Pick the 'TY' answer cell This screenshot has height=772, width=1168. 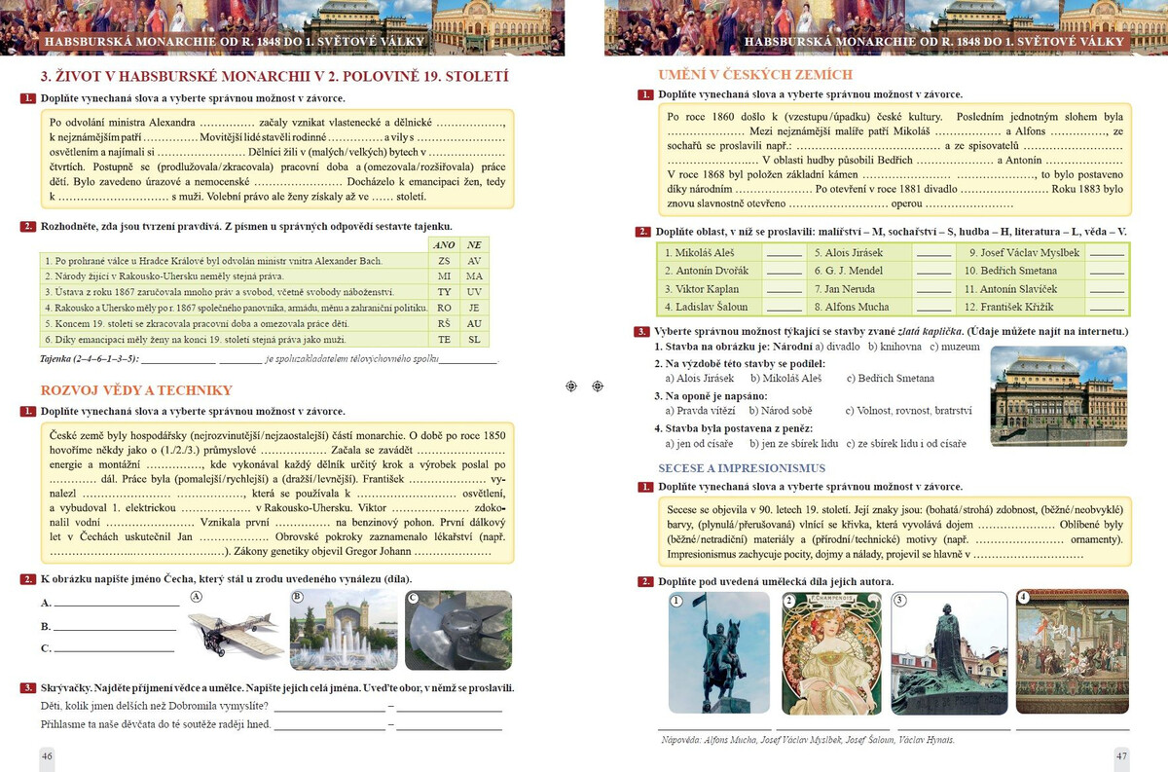444,292
